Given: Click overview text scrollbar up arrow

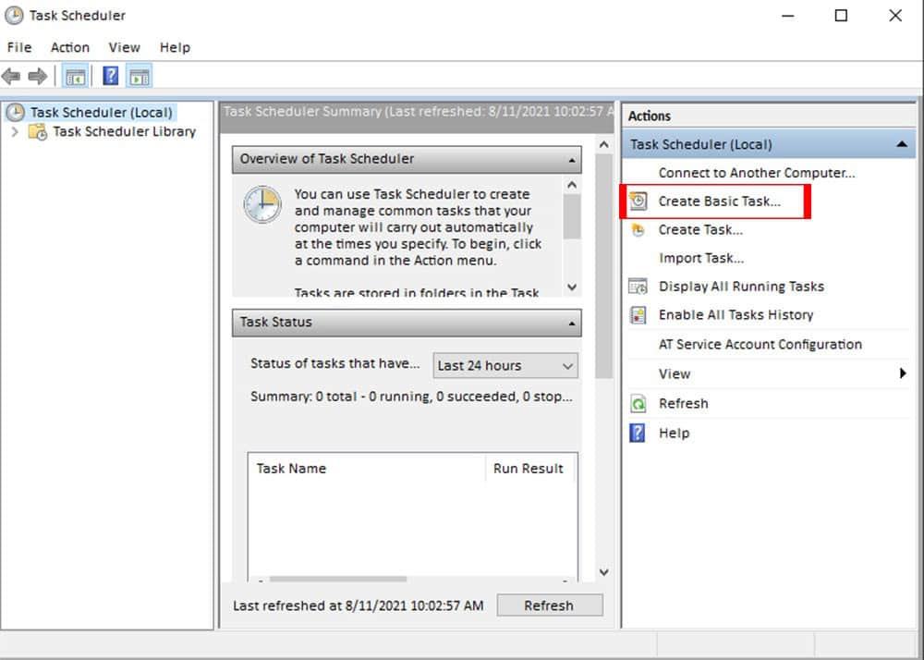Looking at the screenshot, I should click(x=572, y=185).
